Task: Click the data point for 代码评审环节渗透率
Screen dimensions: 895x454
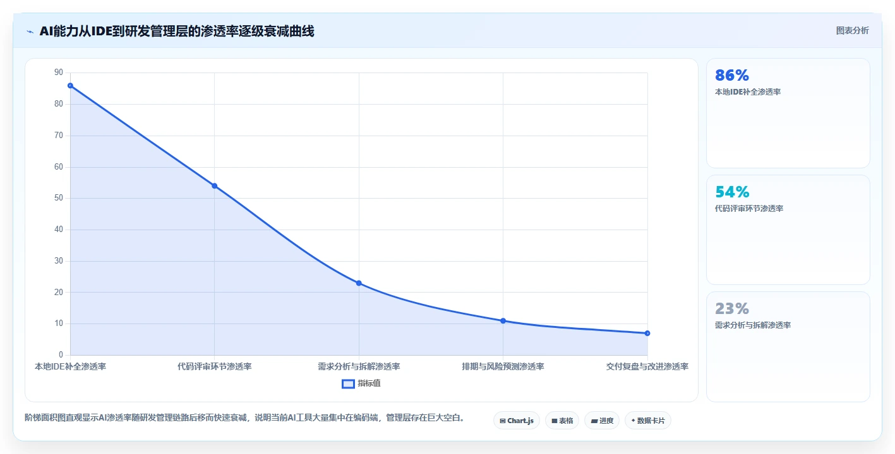Action: pos(214,186)
